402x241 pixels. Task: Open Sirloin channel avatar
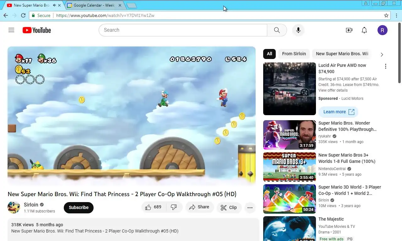14,207
